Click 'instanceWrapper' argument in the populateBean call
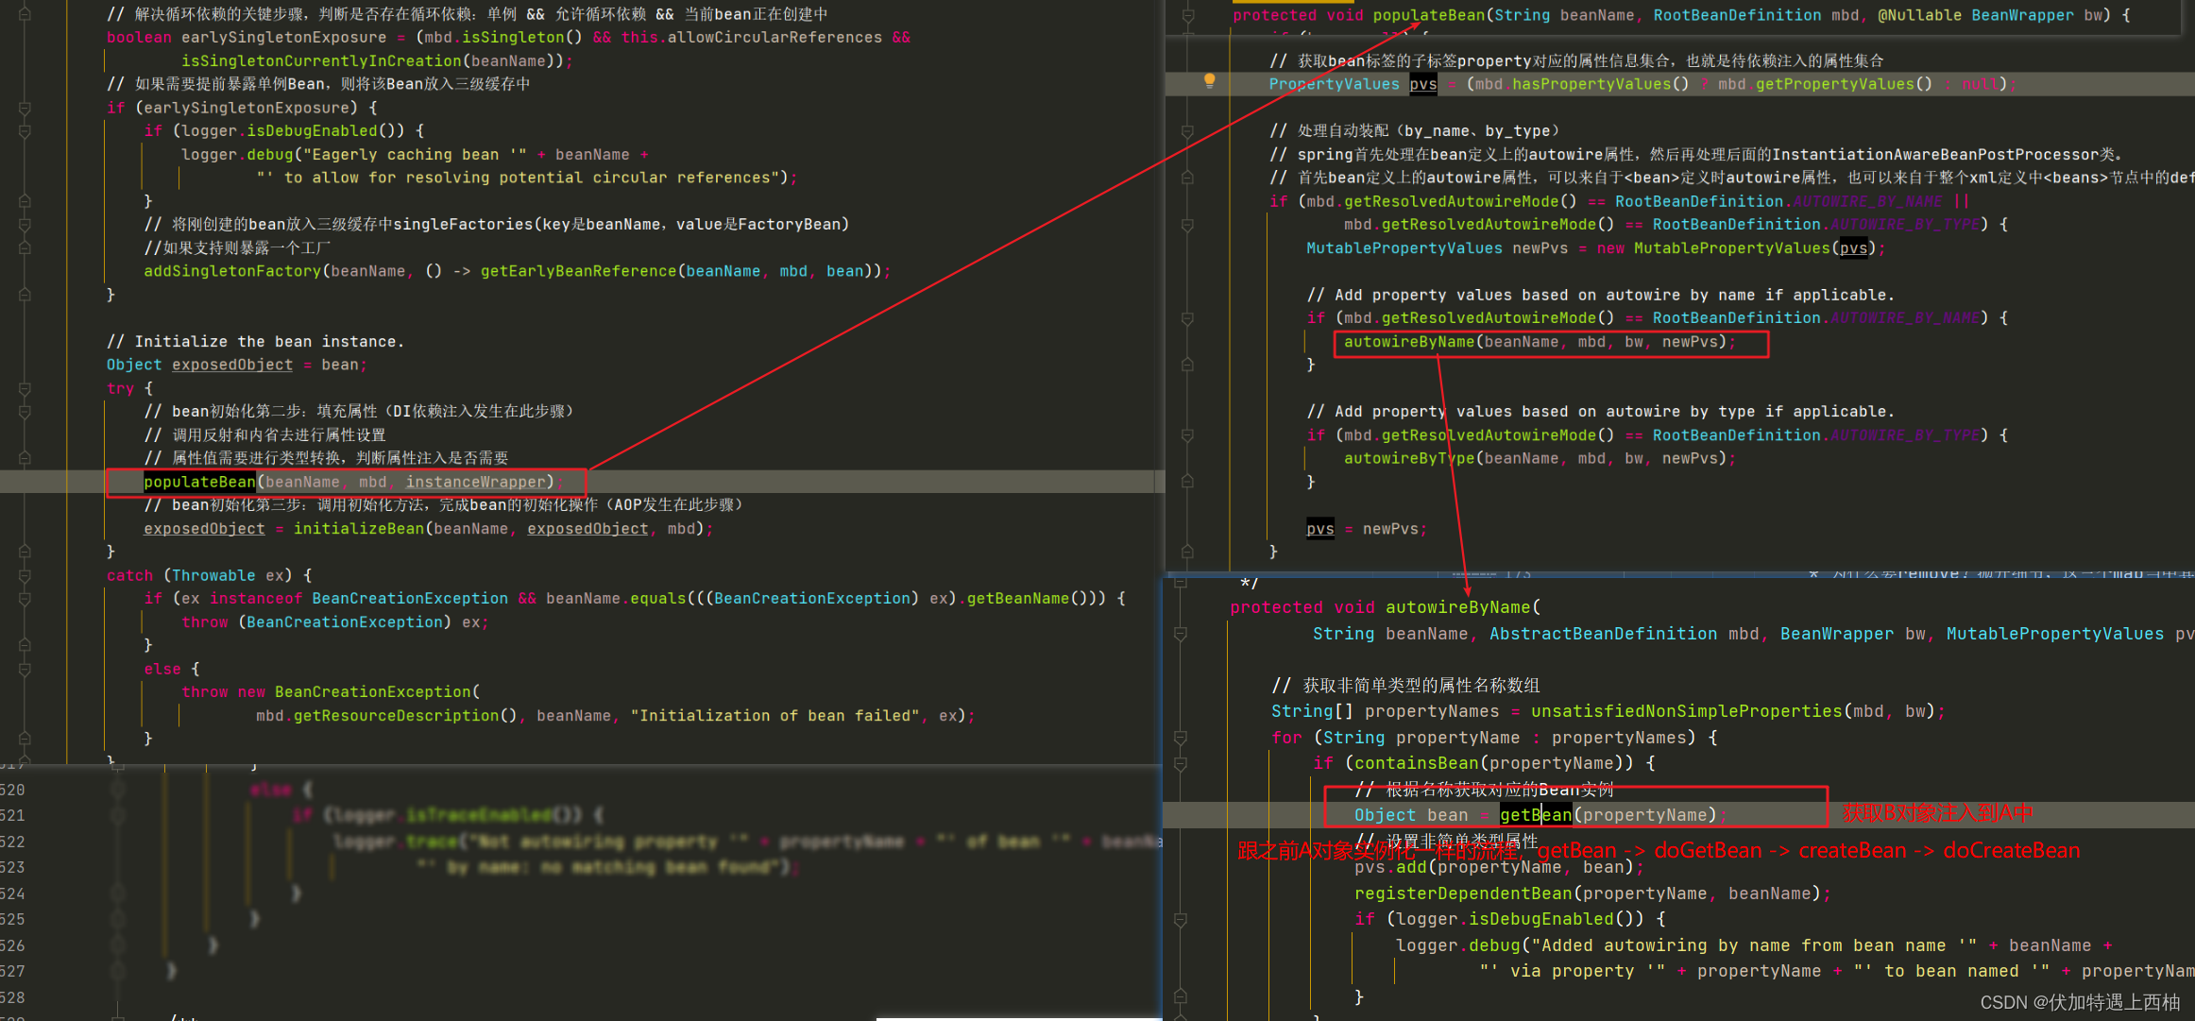Screen dimensions: 2195x1021 click(x=476, y=482)
